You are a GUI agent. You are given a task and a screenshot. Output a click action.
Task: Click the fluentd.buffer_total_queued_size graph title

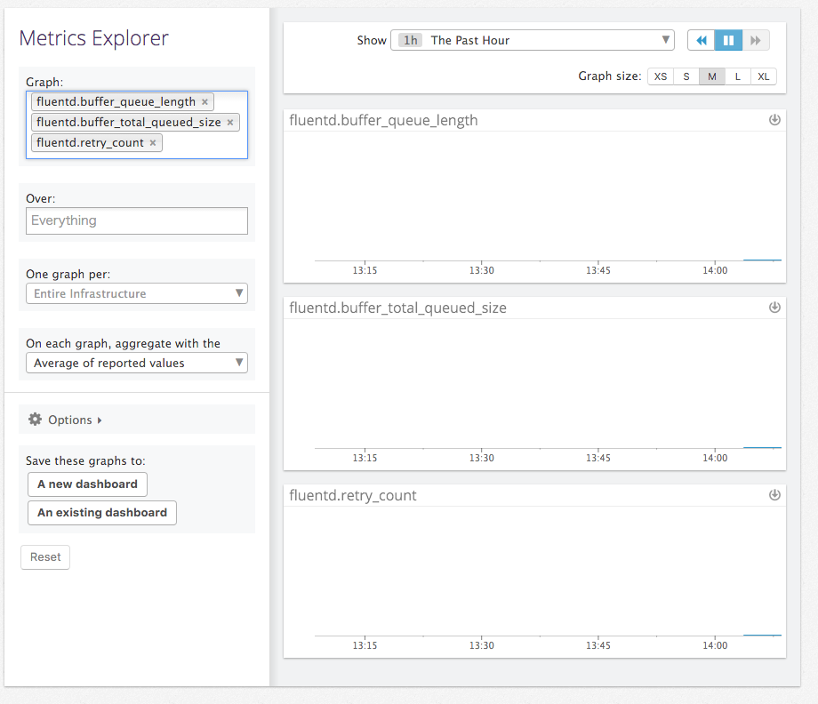(x=397, y=308)
